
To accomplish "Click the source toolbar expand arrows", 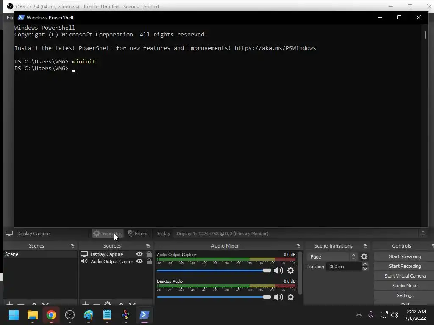I will coord(423,234).
